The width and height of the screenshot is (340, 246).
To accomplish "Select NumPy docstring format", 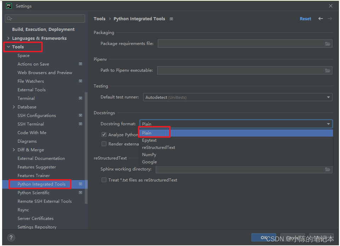I will (x=236, y=155).
